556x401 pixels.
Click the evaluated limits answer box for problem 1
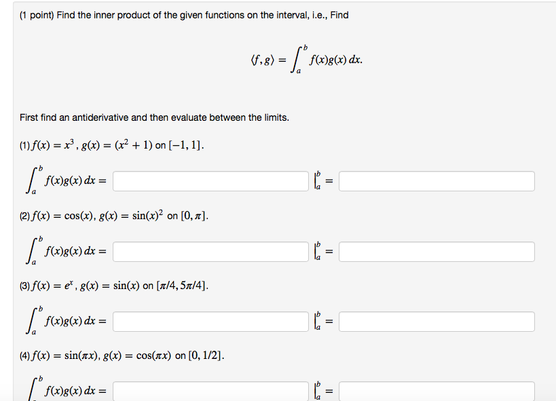[x=438, y=180]
